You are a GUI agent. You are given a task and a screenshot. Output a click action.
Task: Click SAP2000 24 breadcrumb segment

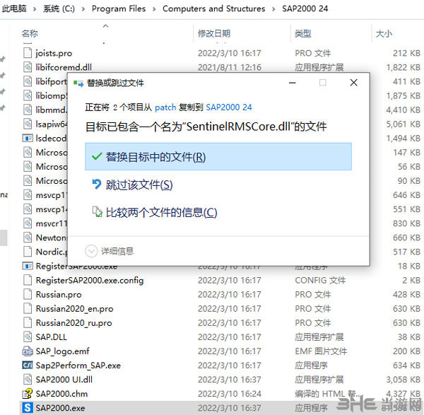click(305, 8)
